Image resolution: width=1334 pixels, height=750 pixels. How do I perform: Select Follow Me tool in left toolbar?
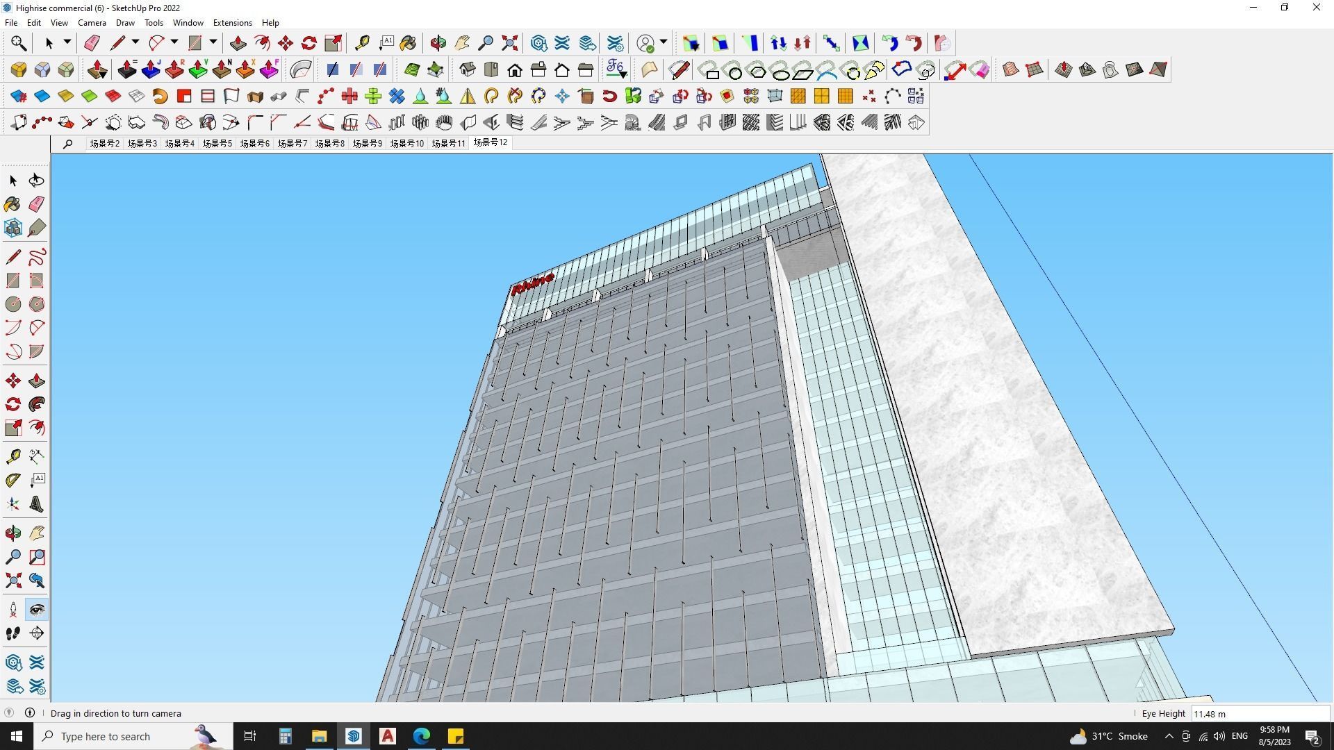pyautogui.click(x=37, y=404)
